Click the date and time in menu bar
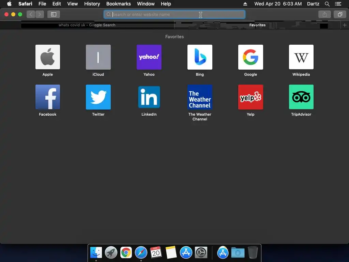Screen dimensions: 349x262 [x=278, y=4]
